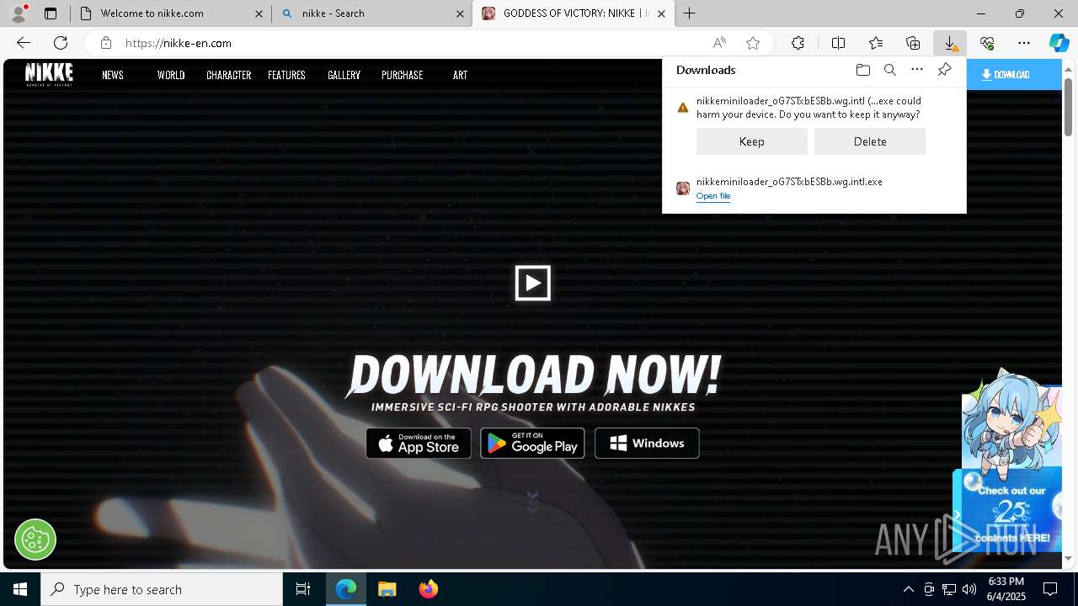Show hidden system tray icons
Viewport: 1078px width, 606px height.
[x=908, y=589]
